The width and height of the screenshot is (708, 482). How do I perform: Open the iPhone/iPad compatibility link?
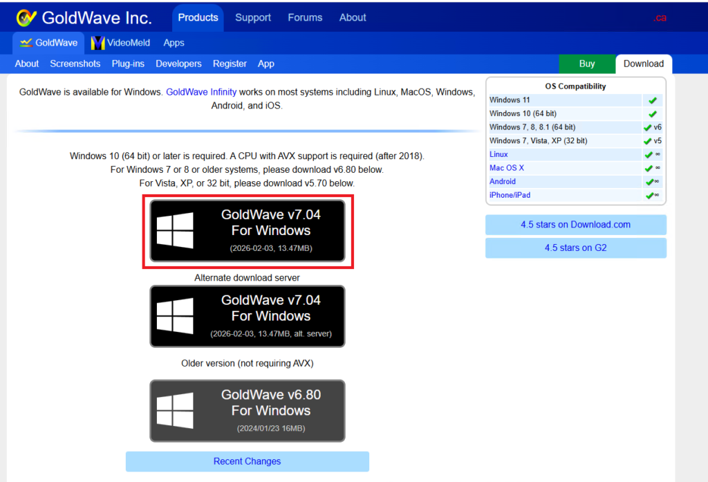[x=510, y=195]
